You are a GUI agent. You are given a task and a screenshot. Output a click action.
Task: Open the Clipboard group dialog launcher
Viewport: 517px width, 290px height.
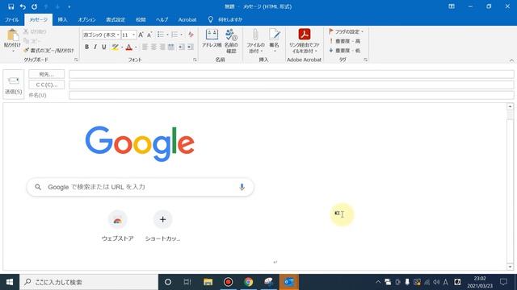[x=76, y=60]
